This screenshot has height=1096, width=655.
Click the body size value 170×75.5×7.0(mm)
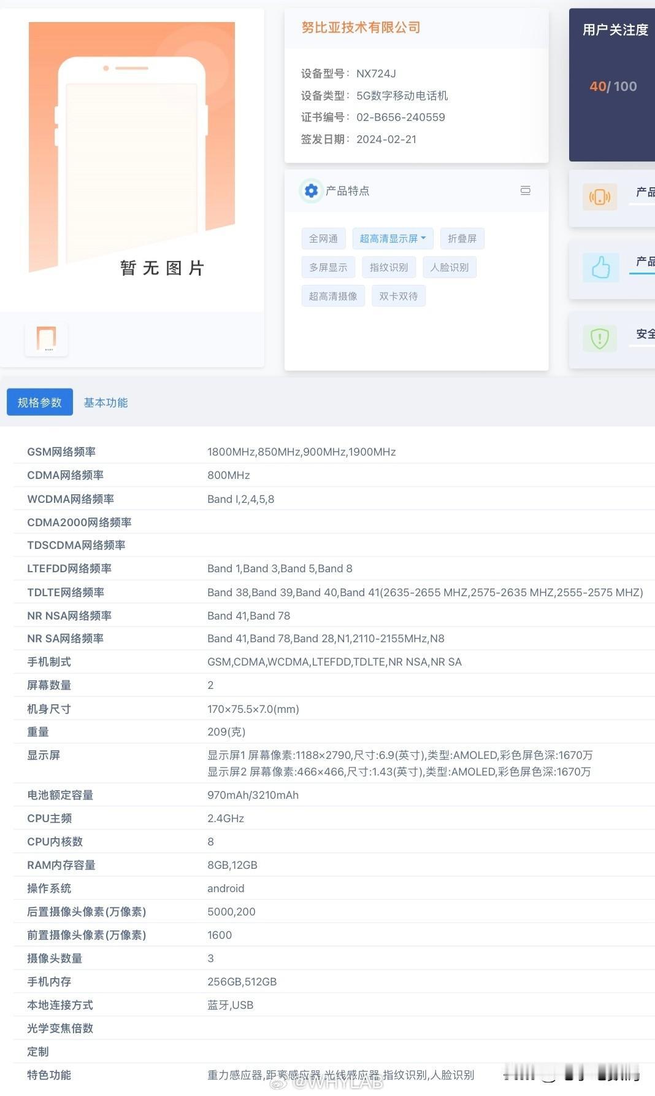tap(253, 709)
